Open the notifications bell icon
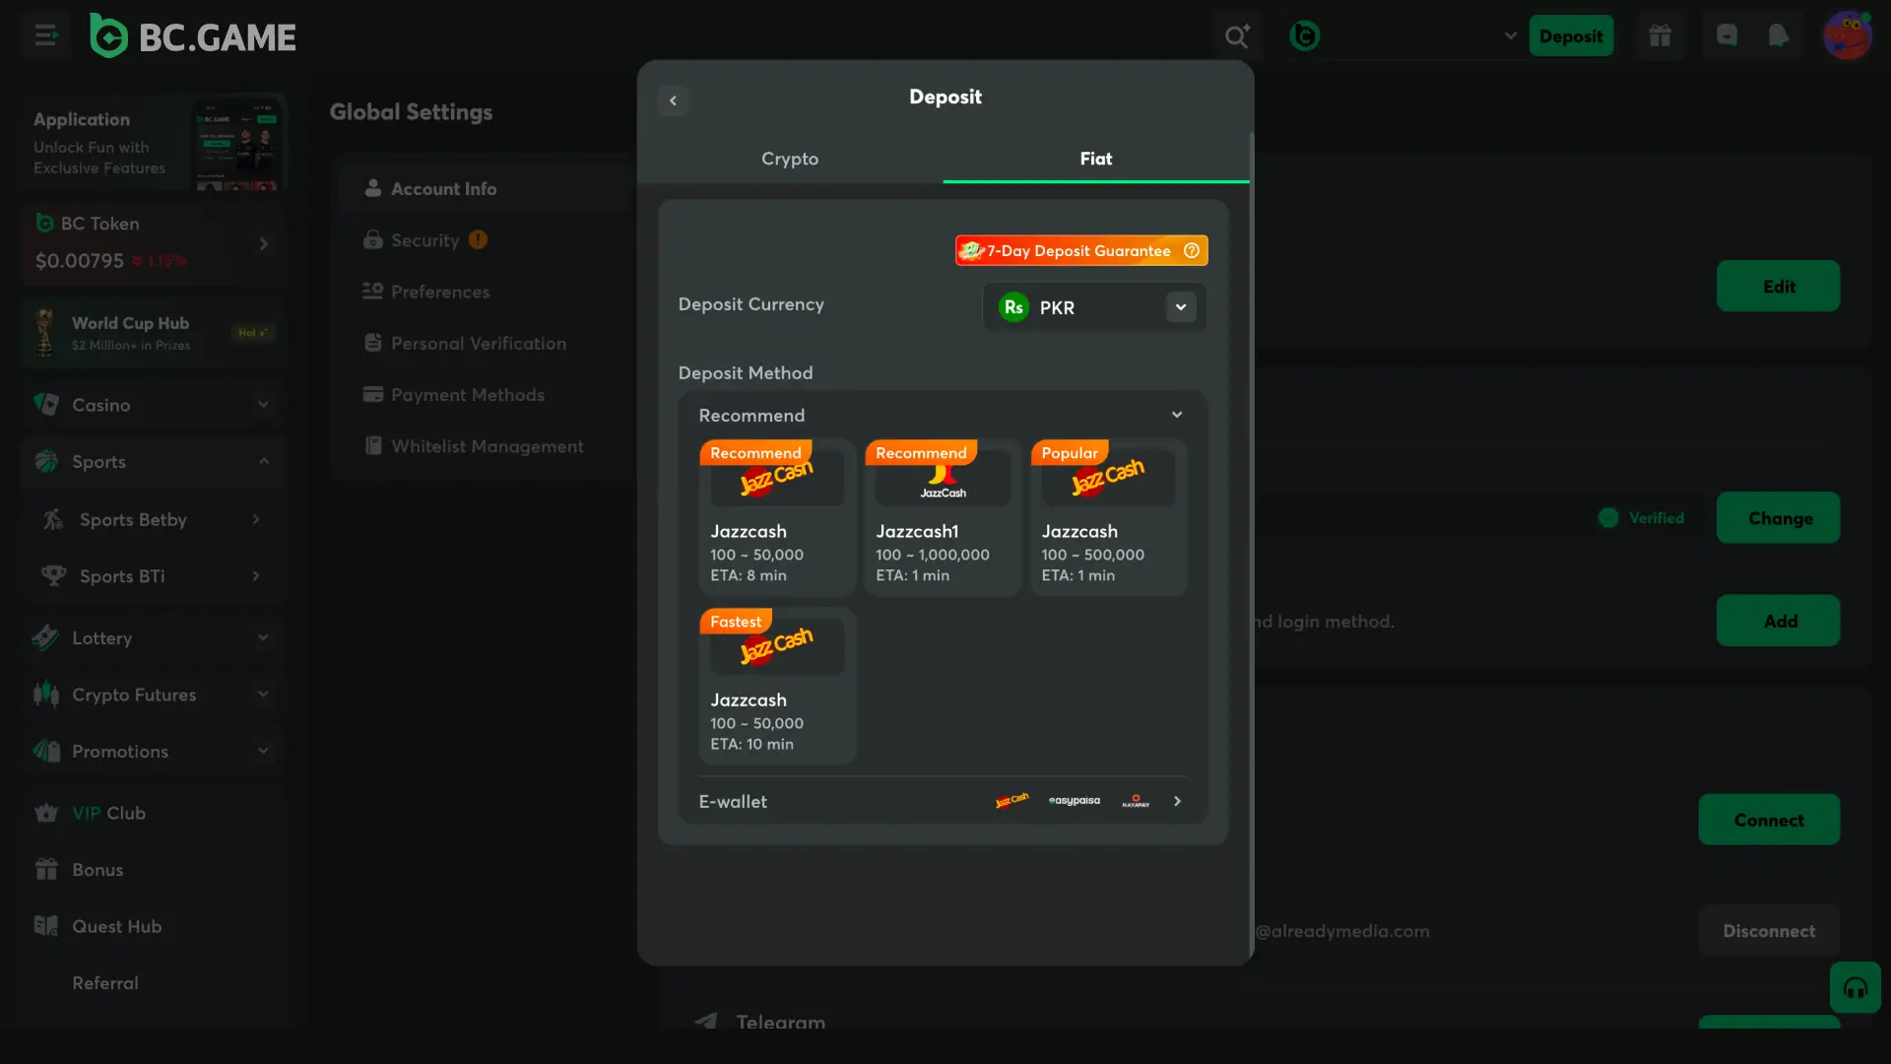The image size is (1891, 1064). click(x=1779, y=36)
